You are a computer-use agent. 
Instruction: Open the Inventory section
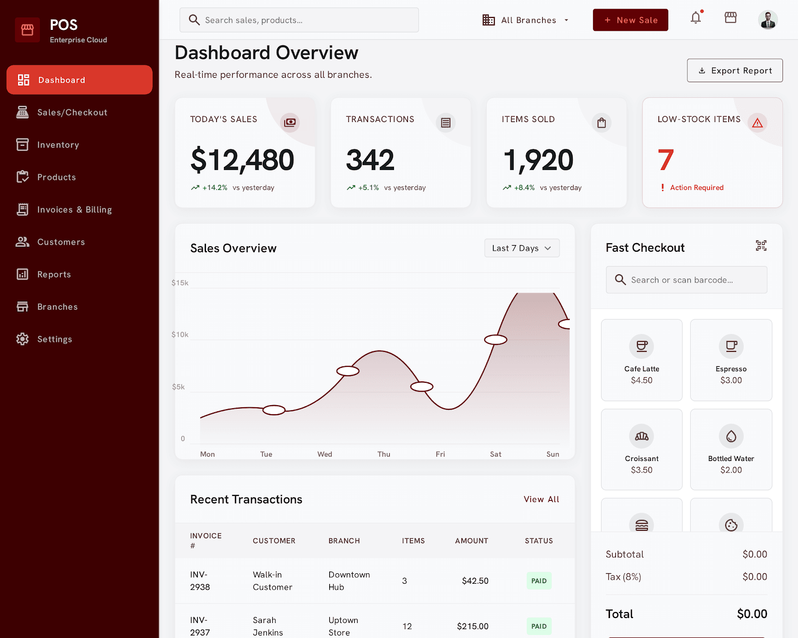tap(79, 145)
